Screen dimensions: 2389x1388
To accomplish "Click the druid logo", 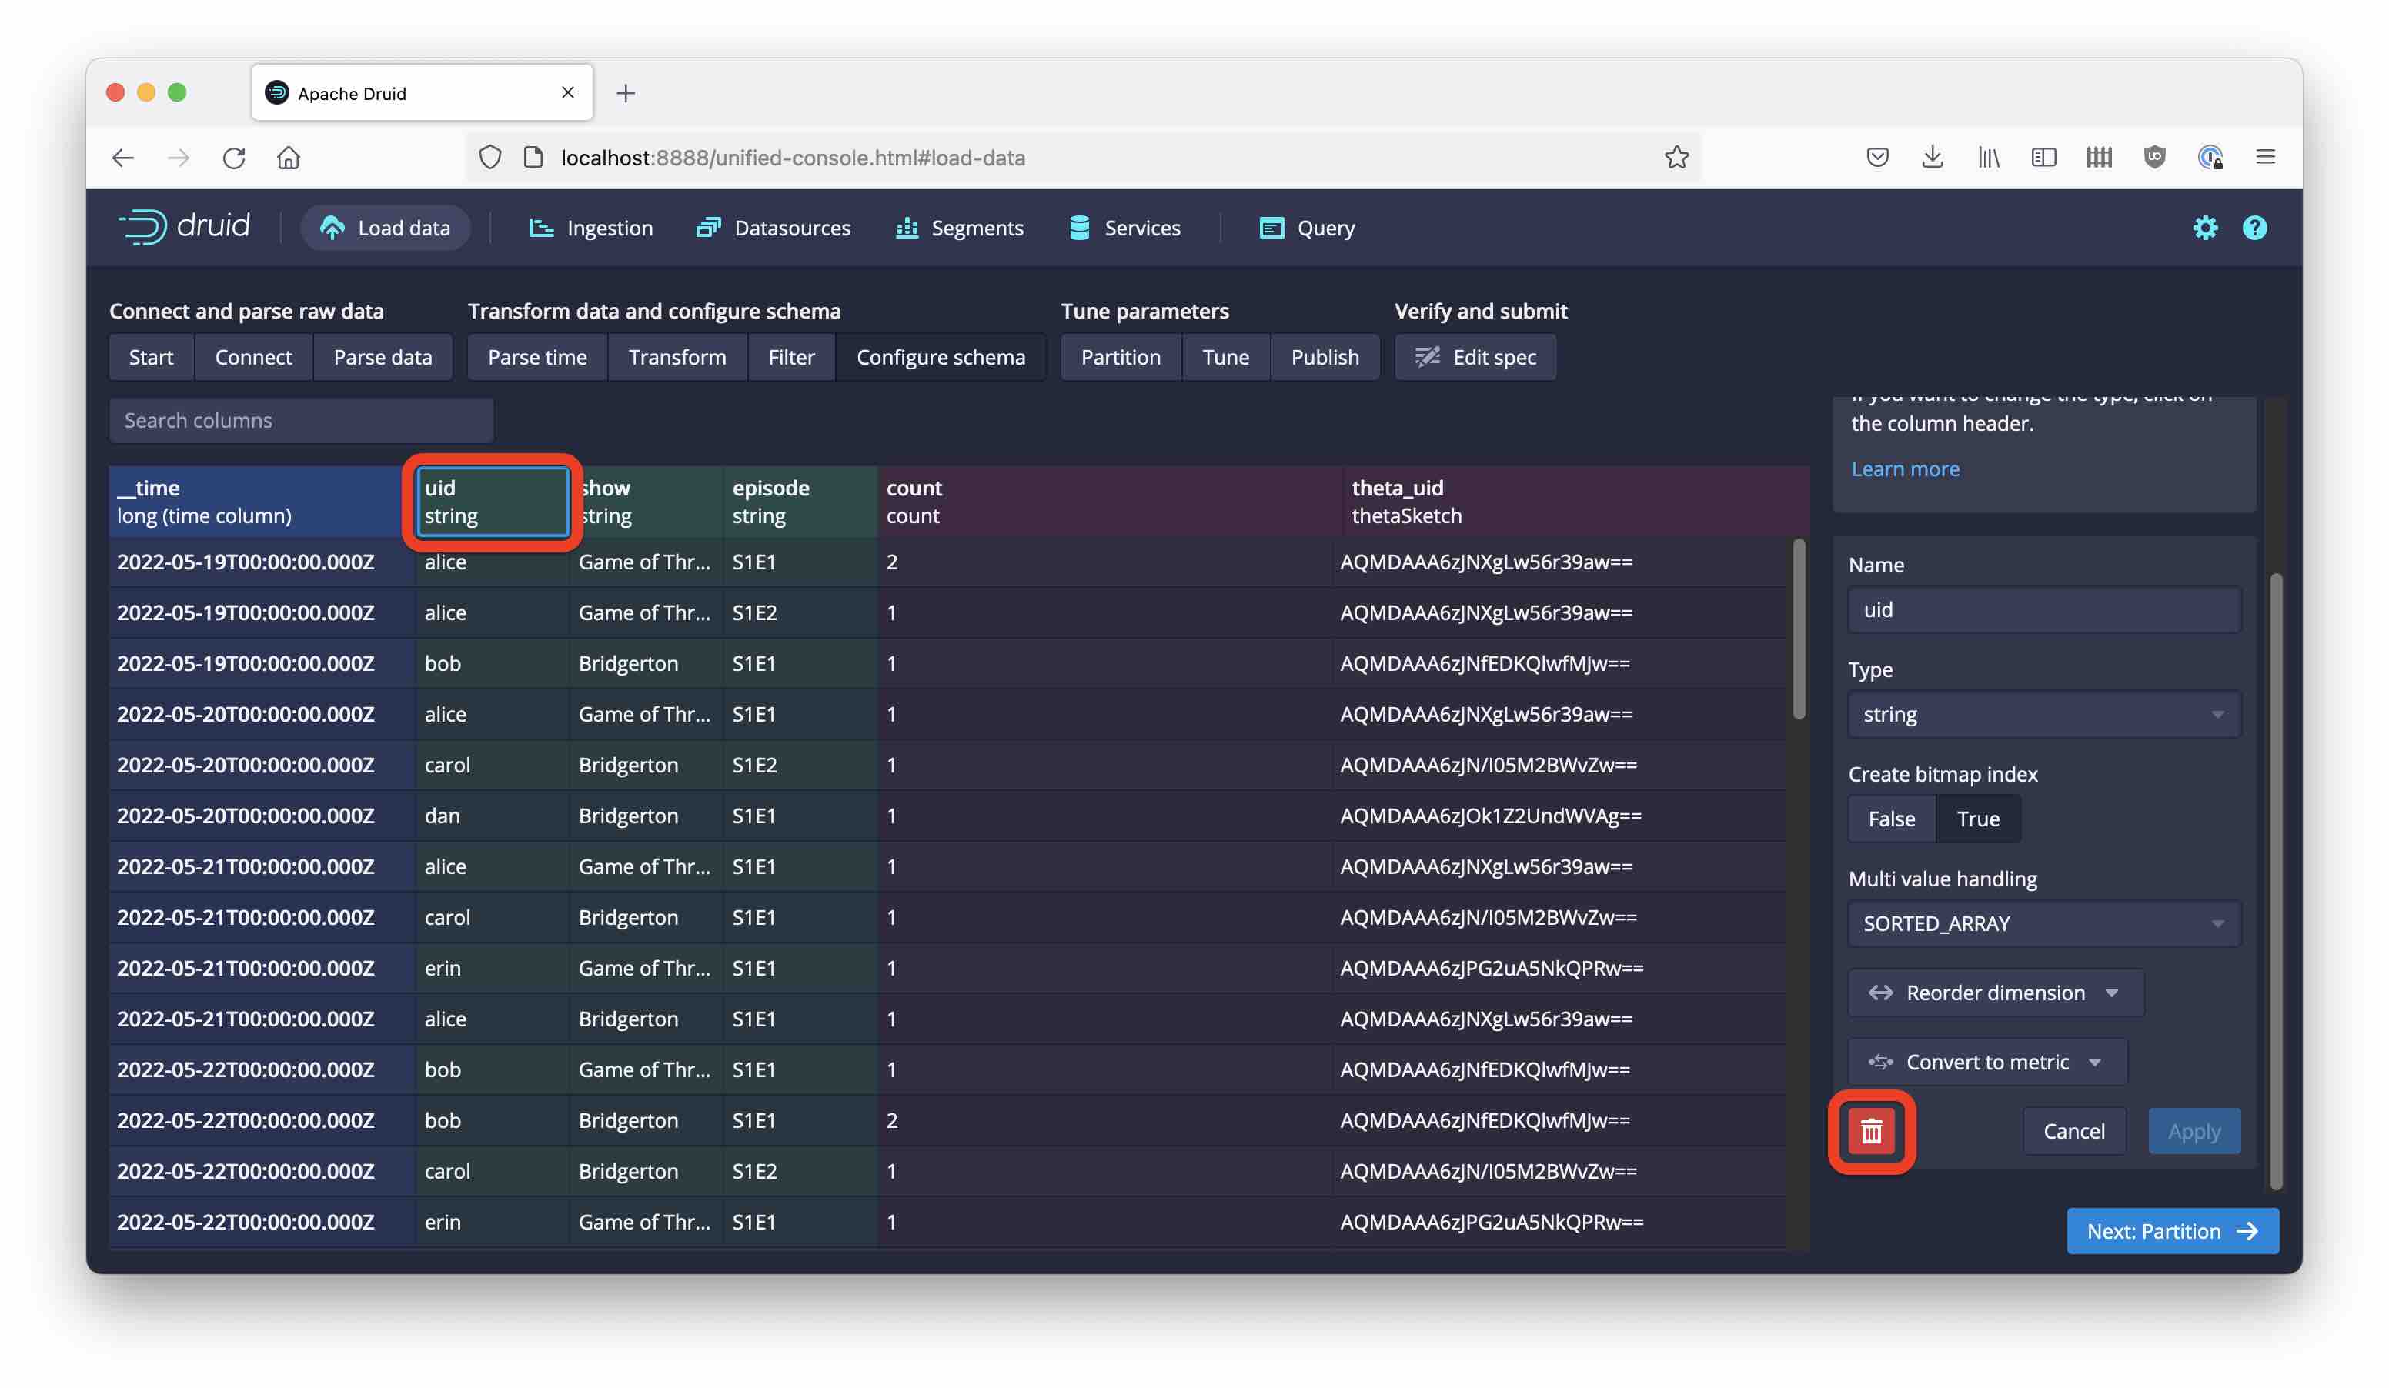I will pos(184,226).
